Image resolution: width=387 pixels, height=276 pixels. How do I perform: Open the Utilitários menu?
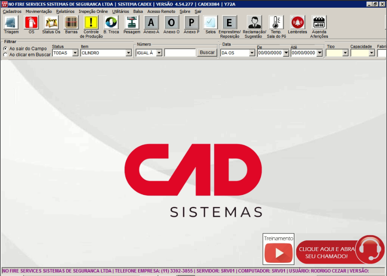tap(121, 11)
